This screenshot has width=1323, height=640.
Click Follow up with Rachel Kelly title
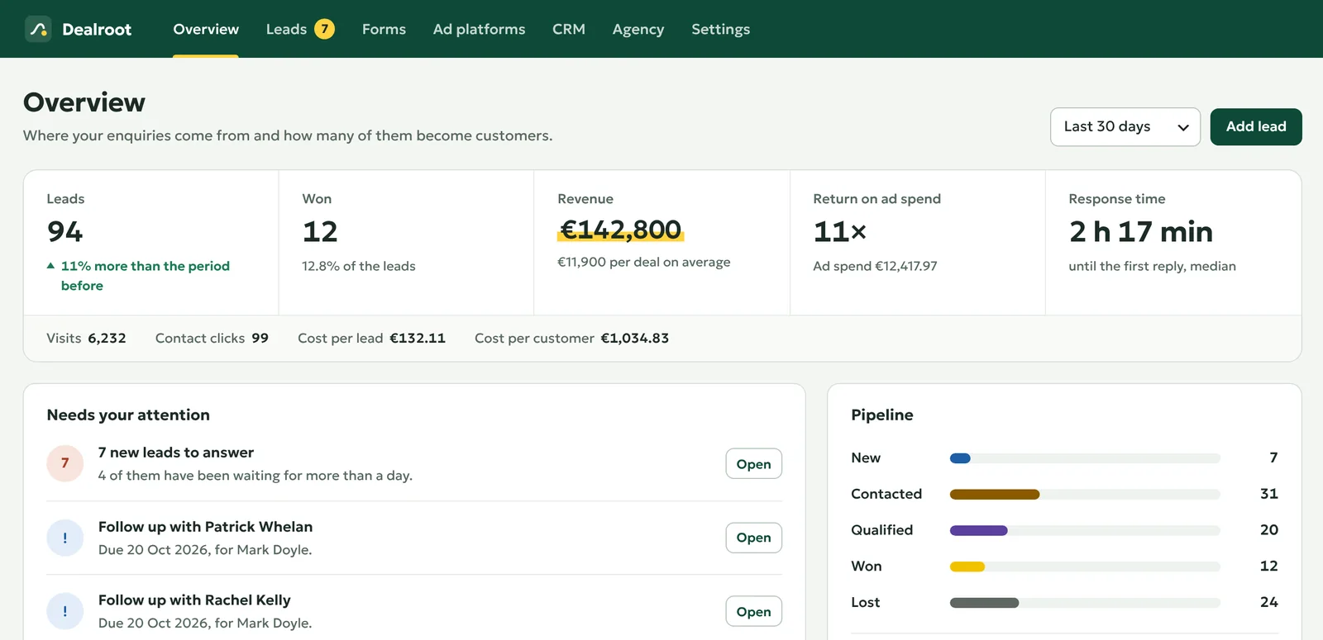(x=194, y=600)
